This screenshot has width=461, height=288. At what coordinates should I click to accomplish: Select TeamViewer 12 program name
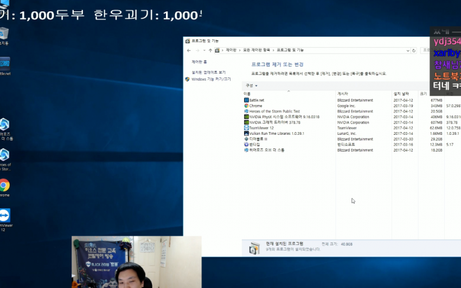point(261,128)
